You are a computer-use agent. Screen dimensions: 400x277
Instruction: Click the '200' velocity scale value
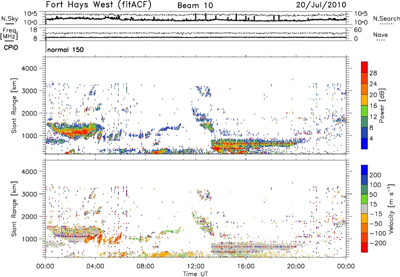pyautogui.click(x=375, y=175)
